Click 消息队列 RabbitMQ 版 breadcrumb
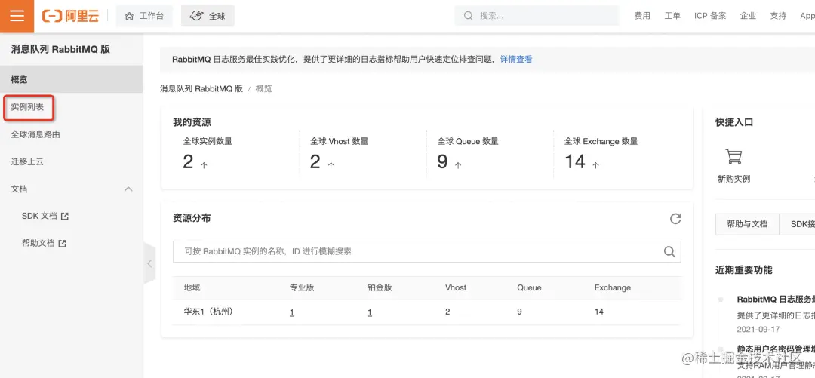Screen dimensions: 815x378 (201, 88)
